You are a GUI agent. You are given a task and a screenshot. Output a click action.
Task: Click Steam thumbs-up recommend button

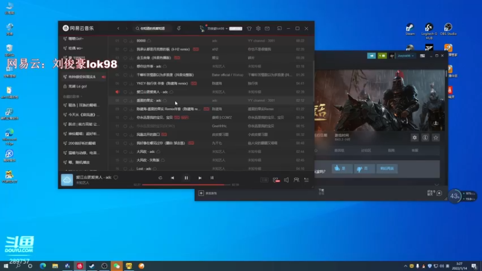342,169
